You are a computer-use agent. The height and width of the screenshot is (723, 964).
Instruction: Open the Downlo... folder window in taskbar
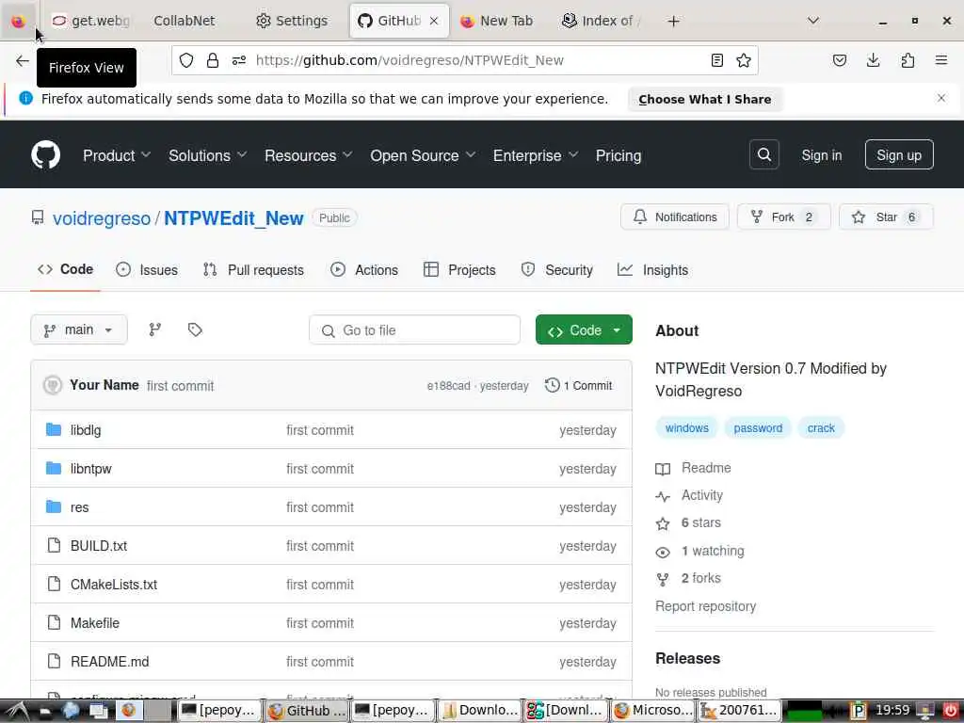(479, 710)
